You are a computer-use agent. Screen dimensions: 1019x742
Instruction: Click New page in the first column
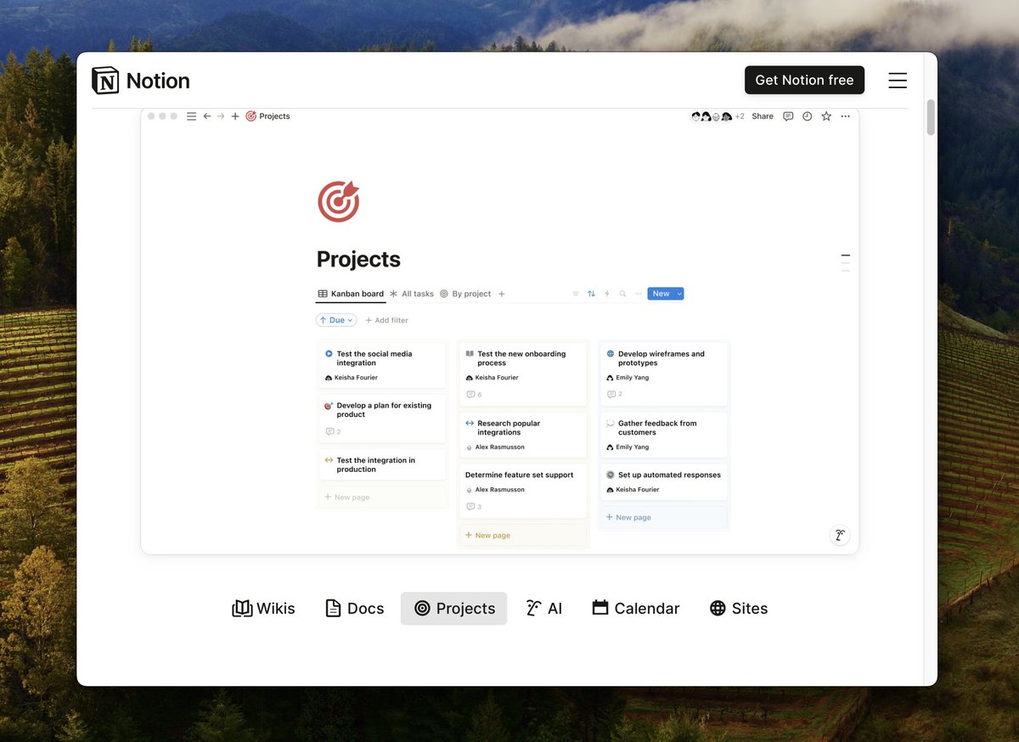click(x=382, y=497)
